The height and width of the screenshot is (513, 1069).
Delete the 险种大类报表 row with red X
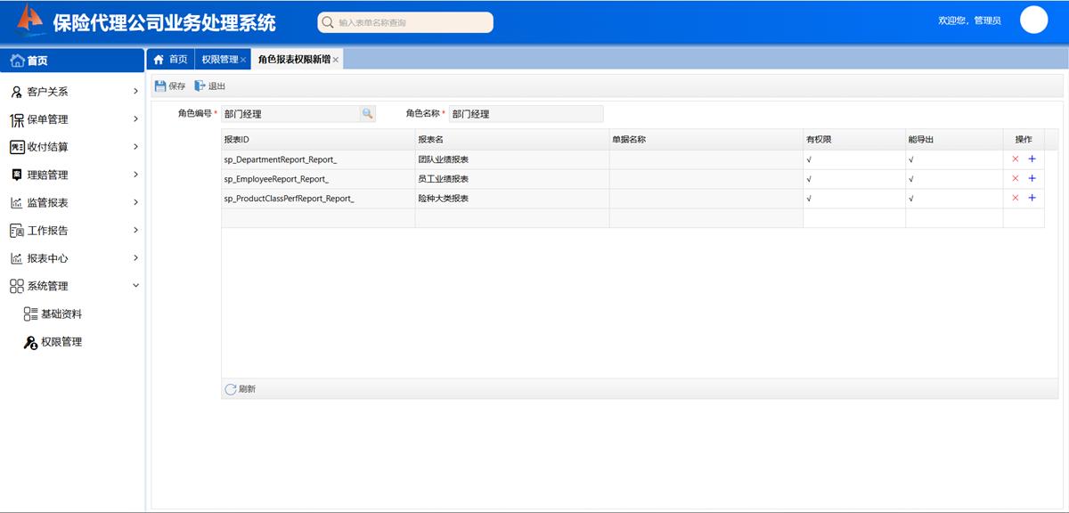[1016, 198]
